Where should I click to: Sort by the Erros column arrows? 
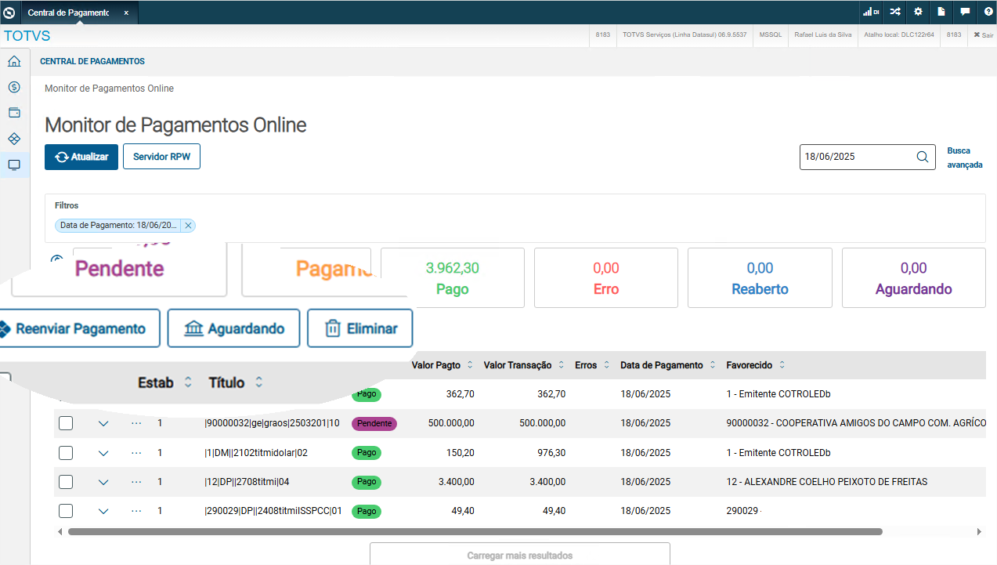(606, 365)
